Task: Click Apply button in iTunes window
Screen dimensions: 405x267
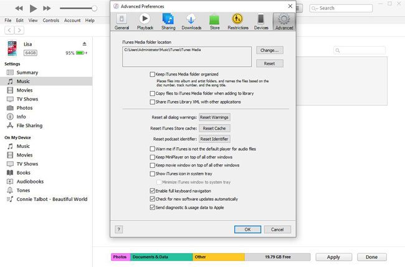Action: (333, 257)
